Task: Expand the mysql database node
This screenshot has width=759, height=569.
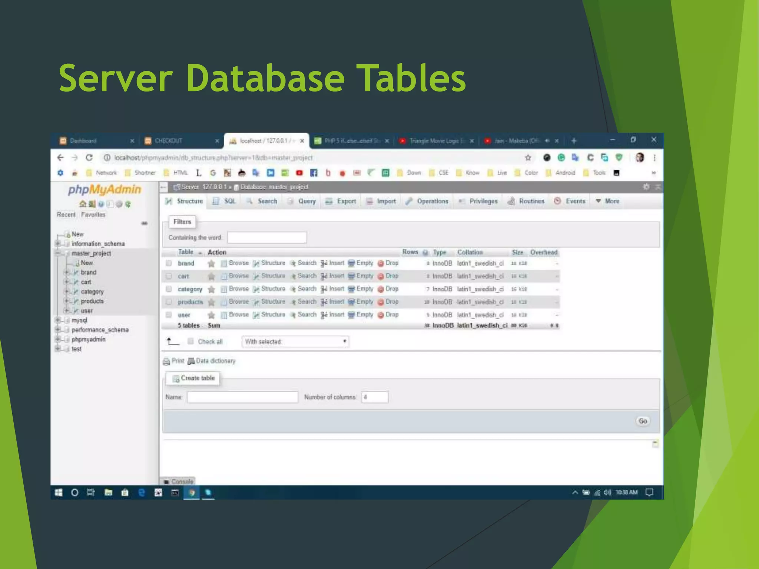Action: [58, 320]
